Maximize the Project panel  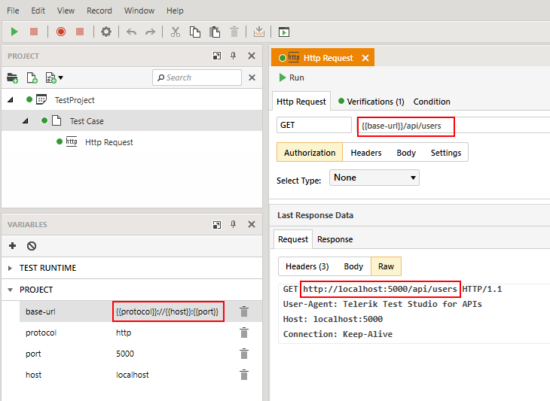[x=217, y=56]
